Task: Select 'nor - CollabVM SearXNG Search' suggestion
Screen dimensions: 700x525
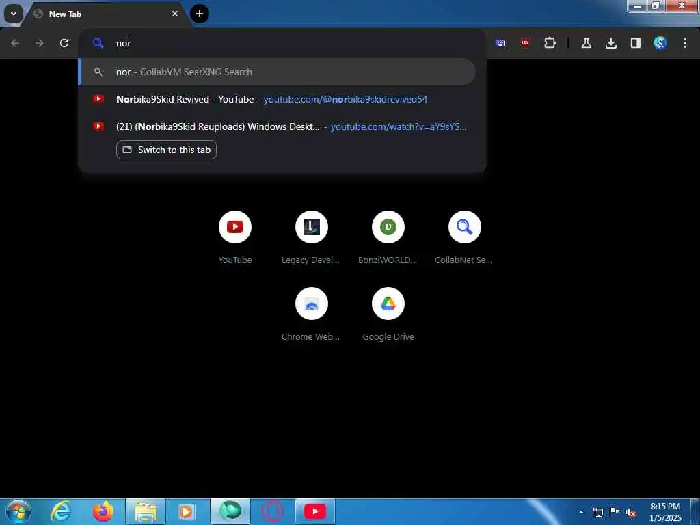Action: [277, 72]
